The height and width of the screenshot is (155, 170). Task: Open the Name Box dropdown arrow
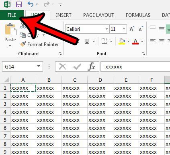(39, 66)
